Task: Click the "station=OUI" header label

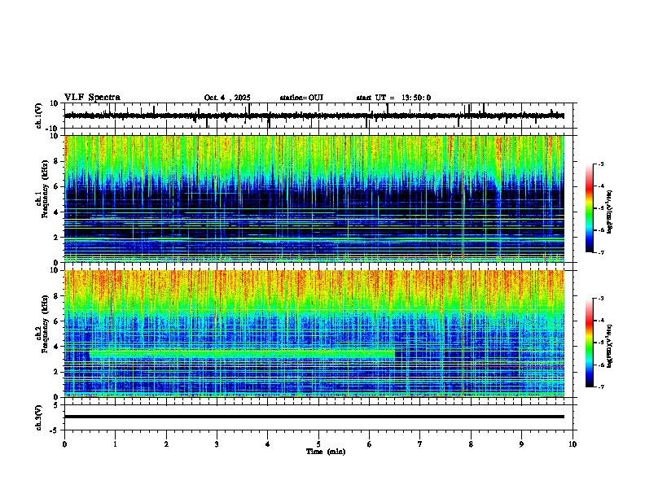Action: pos(301,98)
